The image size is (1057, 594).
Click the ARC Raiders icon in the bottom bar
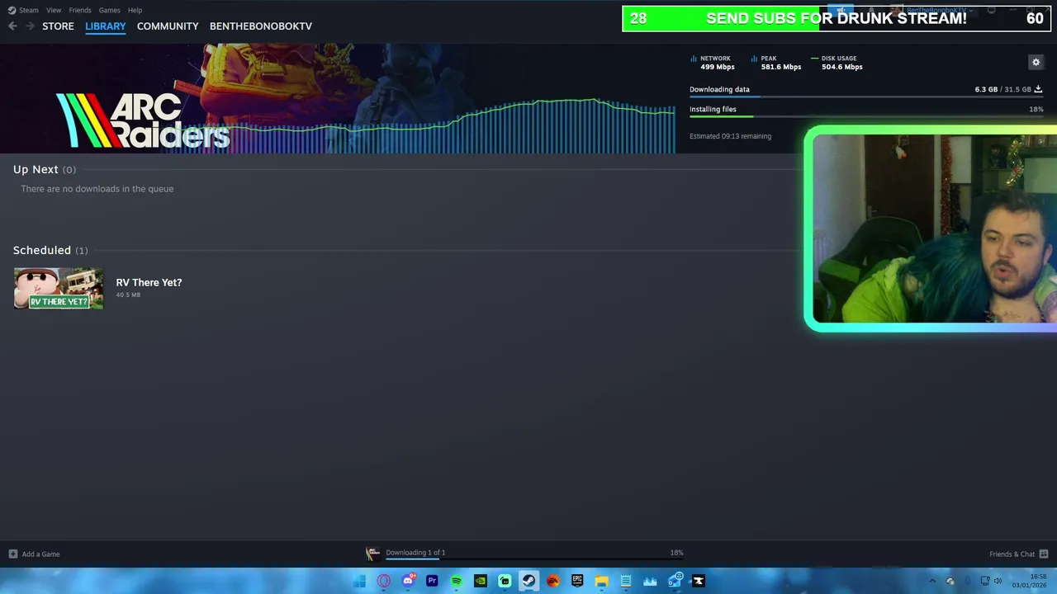372,553
